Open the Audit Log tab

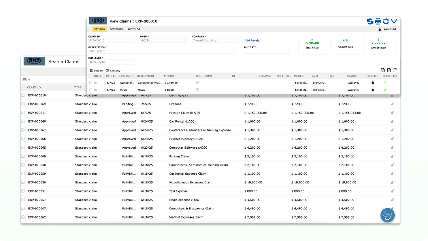pos(134,30)
